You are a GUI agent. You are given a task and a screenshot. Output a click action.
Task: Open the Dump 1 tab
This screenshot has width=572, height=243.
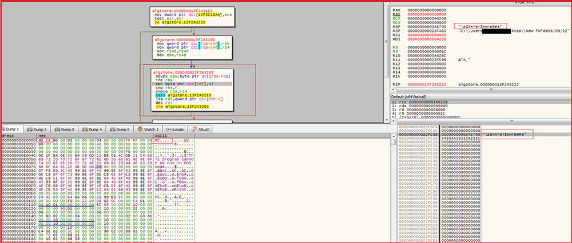tap(13, 129)
